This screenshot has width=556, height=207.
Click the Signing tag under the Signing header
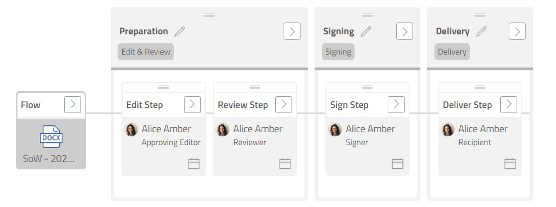[338, 52]
